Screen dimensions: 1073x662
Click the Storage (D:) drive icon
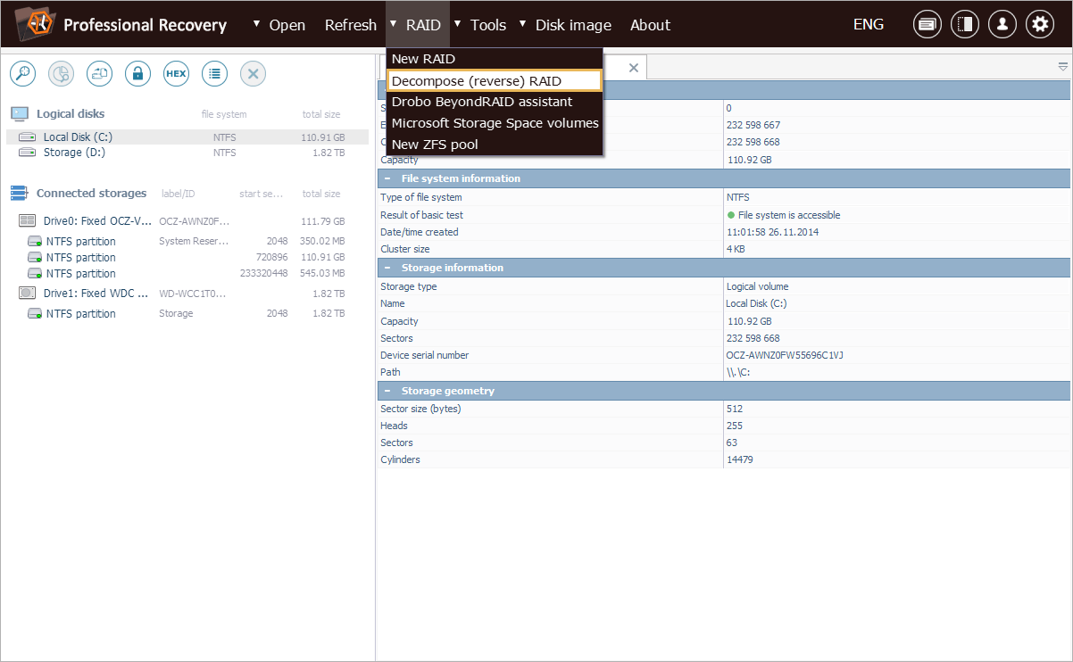[x=28, y=153]
